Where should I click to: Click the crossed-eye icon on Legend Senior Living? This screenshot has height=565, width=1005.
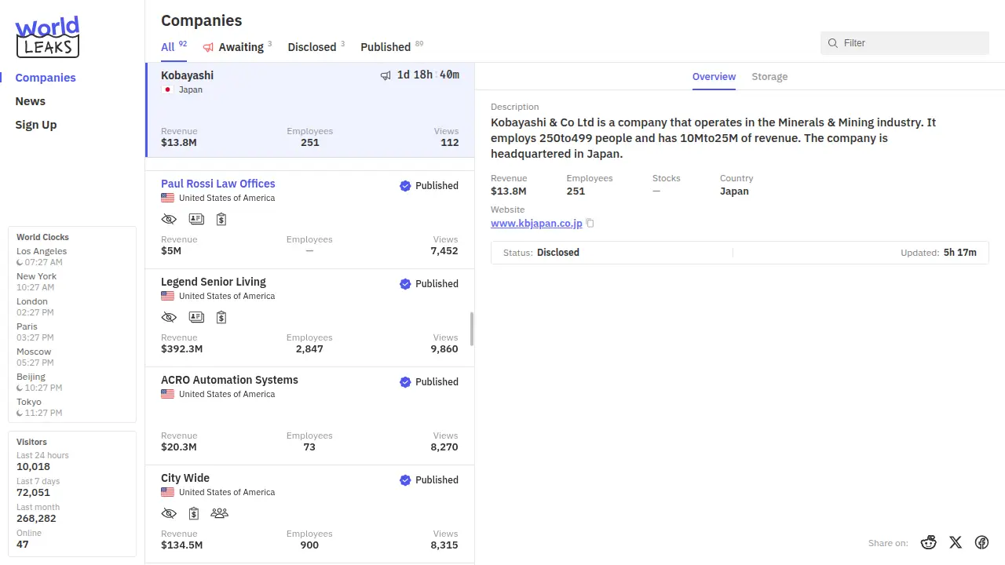(x=169, y=317)
